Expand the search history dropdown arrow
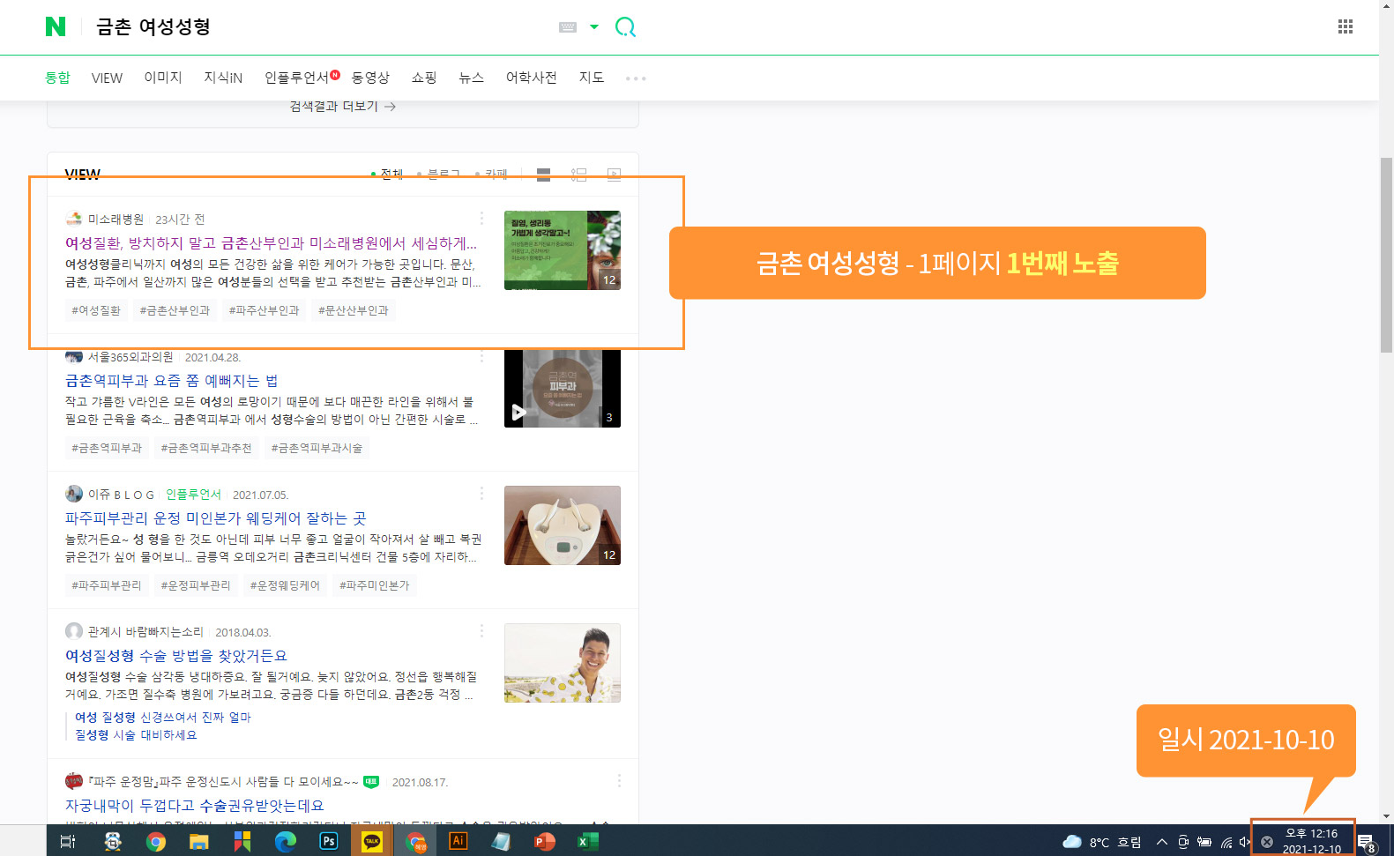 point(594,27)
